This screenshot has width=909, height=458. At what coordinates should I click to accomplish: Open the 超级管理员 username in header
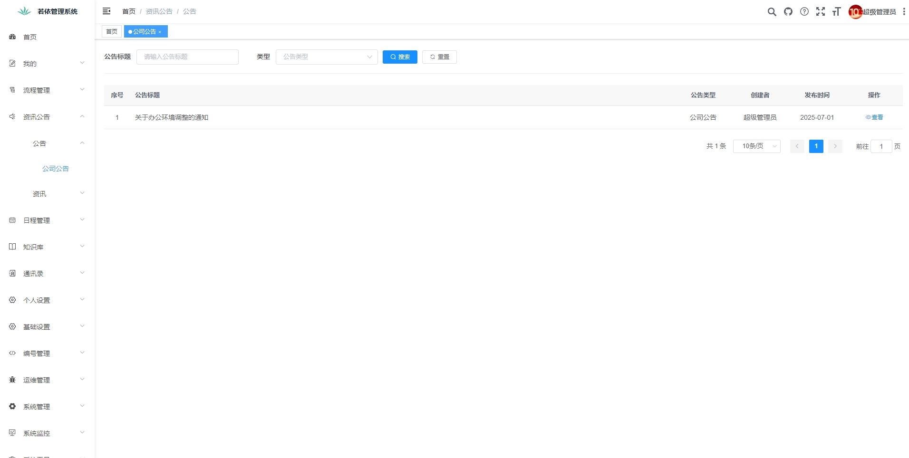[x=879, y=12]
